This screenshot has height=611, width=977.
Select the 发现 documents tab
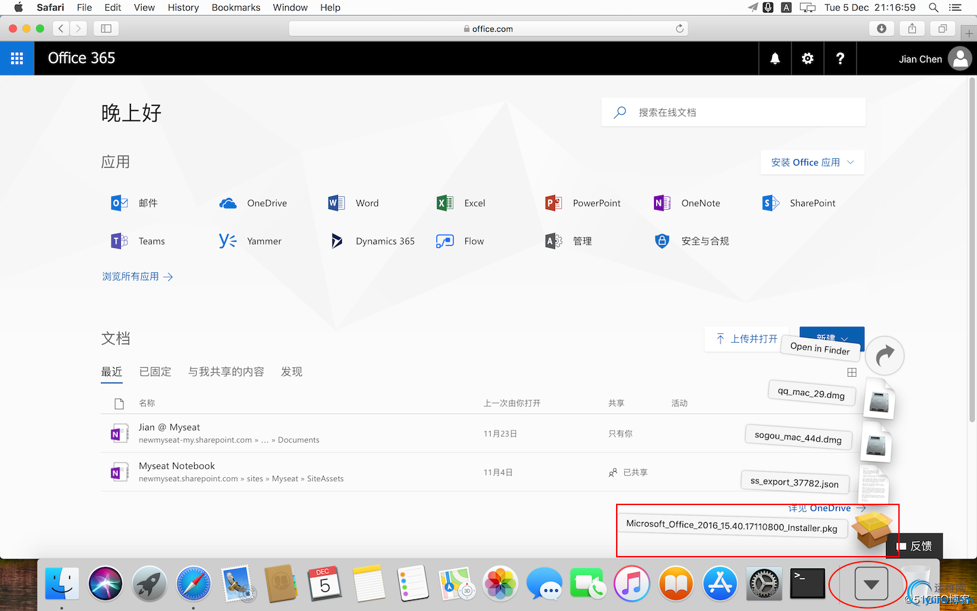click(x=292, y=372)
